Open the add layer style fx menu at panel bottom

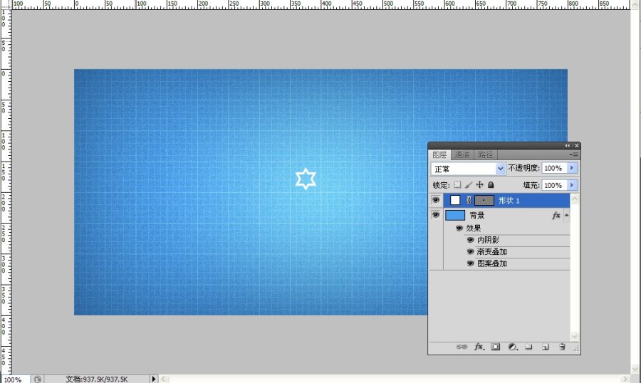coord(479,347)
